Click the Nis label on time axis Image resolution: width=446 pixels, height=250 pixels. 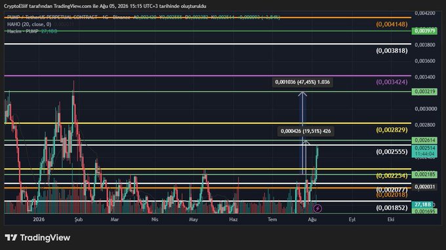(154, 219)
